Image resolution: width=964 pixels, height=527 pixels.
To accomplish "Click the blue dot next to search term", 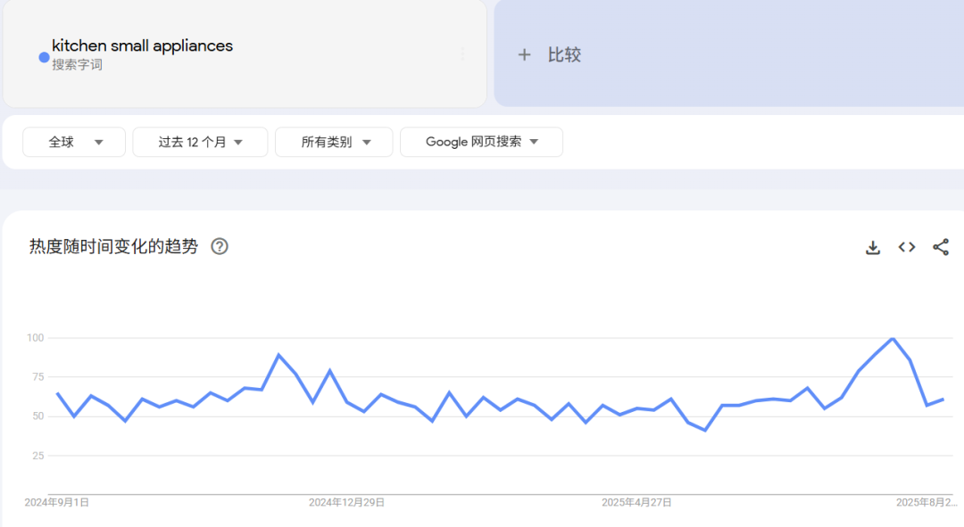I will (44, 57).
